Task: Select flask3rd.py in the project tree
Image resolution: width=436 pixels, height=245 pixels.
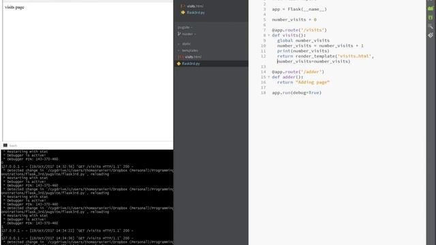Action: (191, 63)
